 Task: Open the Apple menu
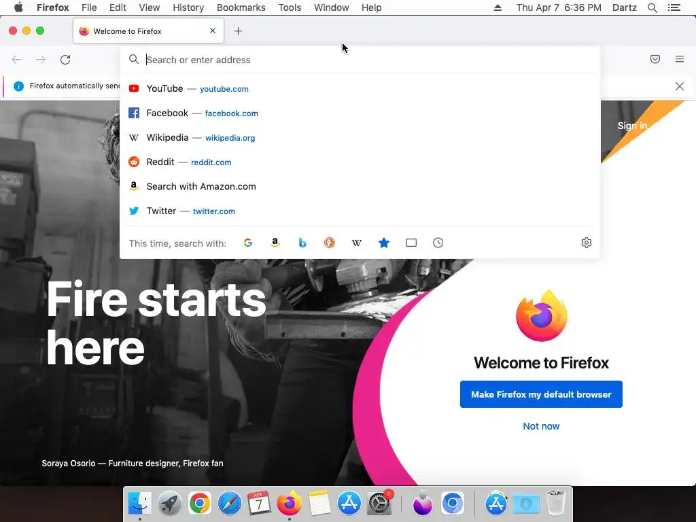pyautogui.click(x=18, y=7)
